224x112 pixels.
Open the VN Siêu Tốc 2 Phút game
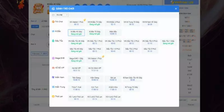point(131,42)
